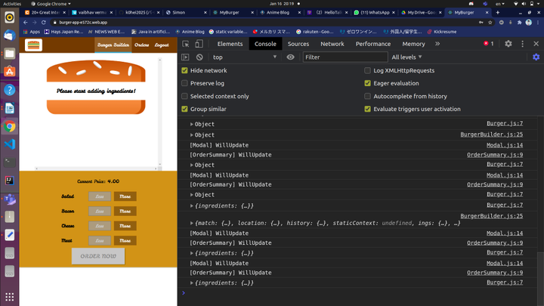The width and height of the screenshot is (544, 306).
Task: Enable the Preserve log checkbox
Action: click(x=185, y=83)
